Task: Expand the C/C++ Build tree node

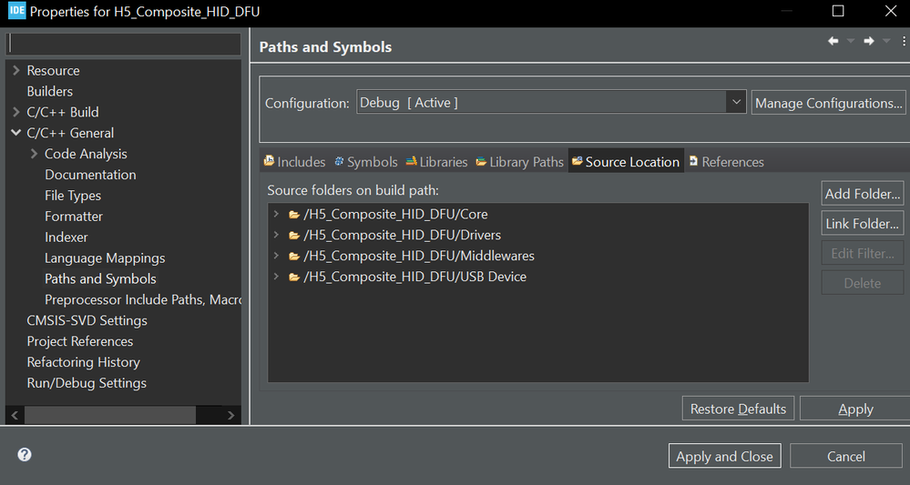Action: pos(16,113)
